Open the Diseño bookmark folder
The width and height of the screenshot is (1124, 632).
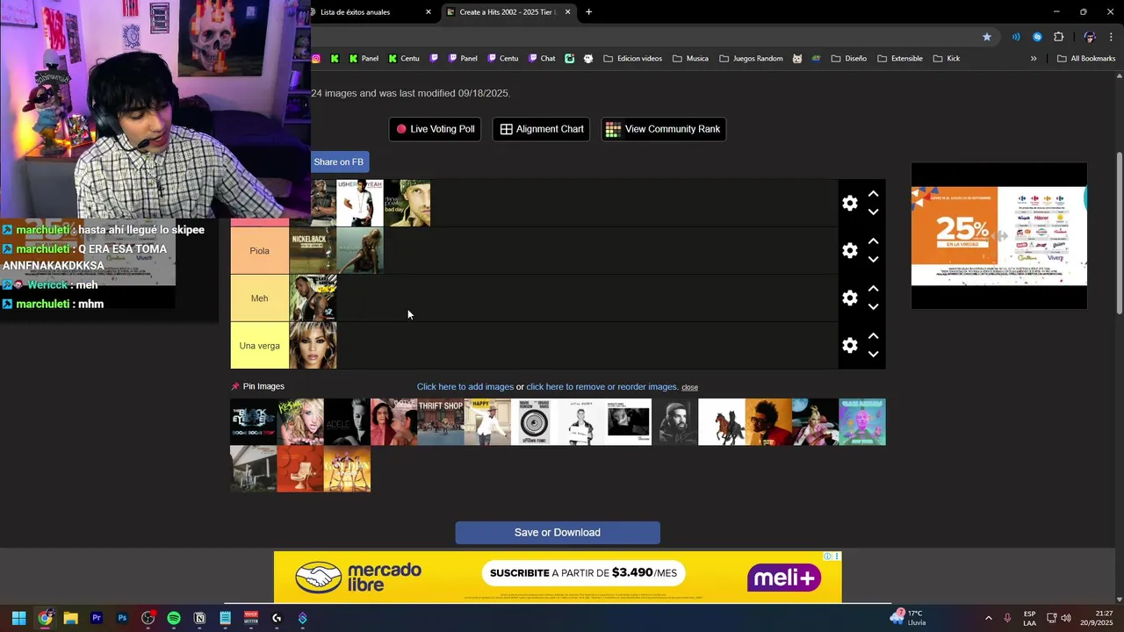(x=848, y=59)
